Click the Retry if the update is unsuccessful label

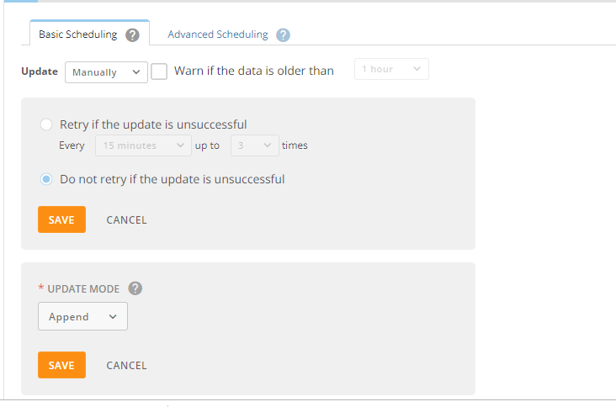click(153, 124)
